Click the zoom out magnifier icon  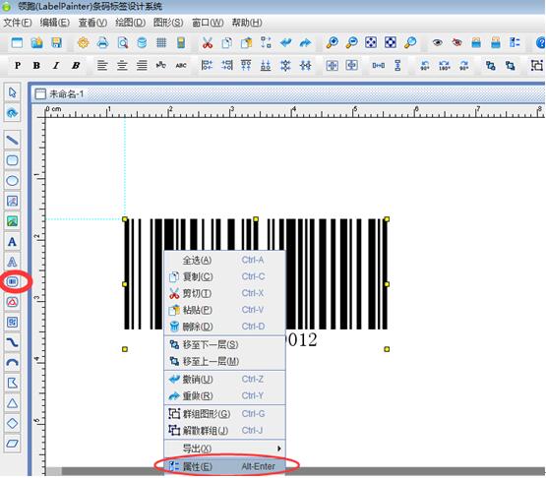tap(351, 42)
